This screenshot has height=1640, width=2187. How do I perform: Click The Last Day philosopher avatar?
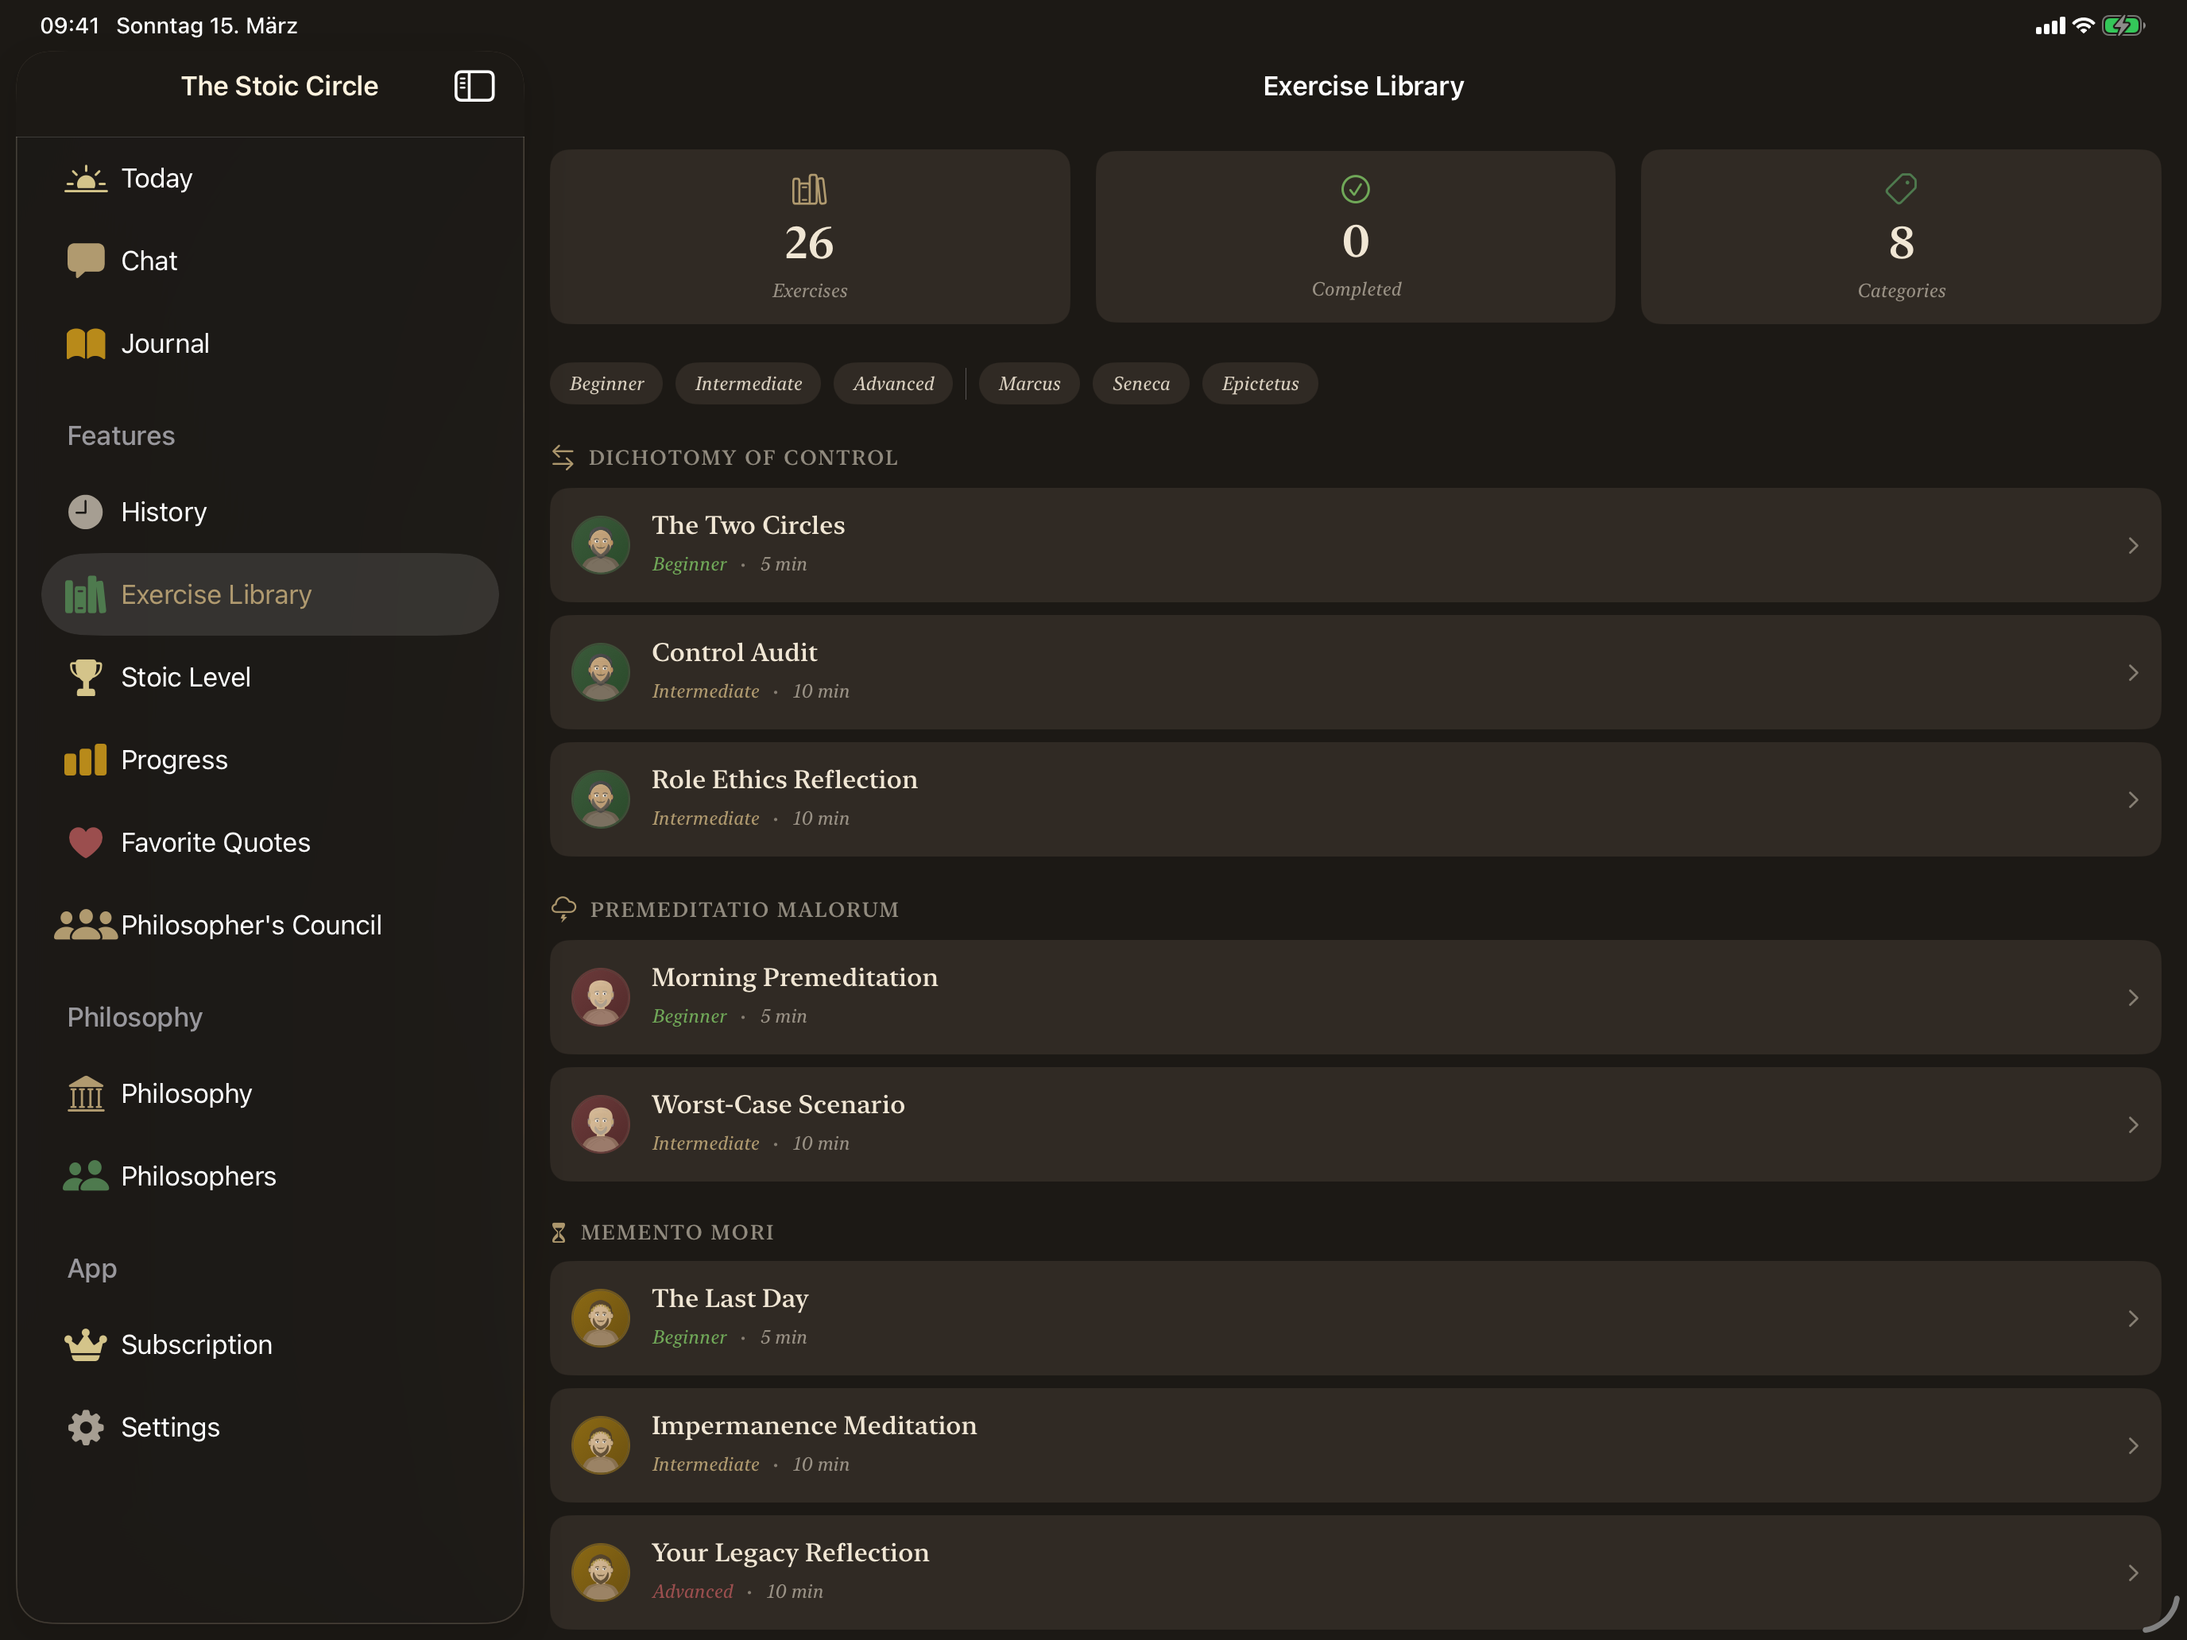pyautogui.click(x=600, y=1317)
